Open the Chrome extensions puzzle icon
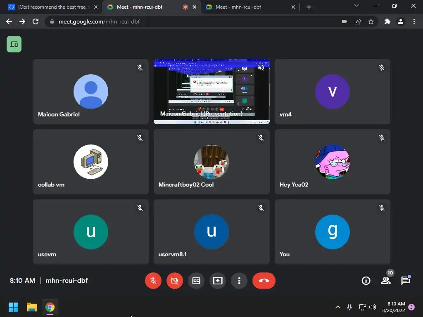Screen dimensions: 423x317 (387, 21)
